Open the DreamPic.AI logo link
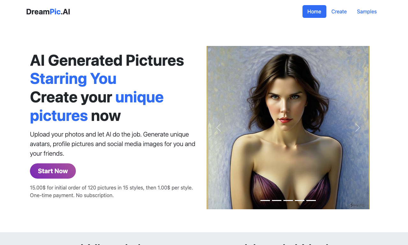408x245 pixels. coord(48,12)
